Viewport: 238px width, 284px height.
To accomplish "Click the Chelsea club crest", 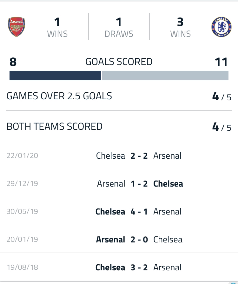I will [221, 27].
